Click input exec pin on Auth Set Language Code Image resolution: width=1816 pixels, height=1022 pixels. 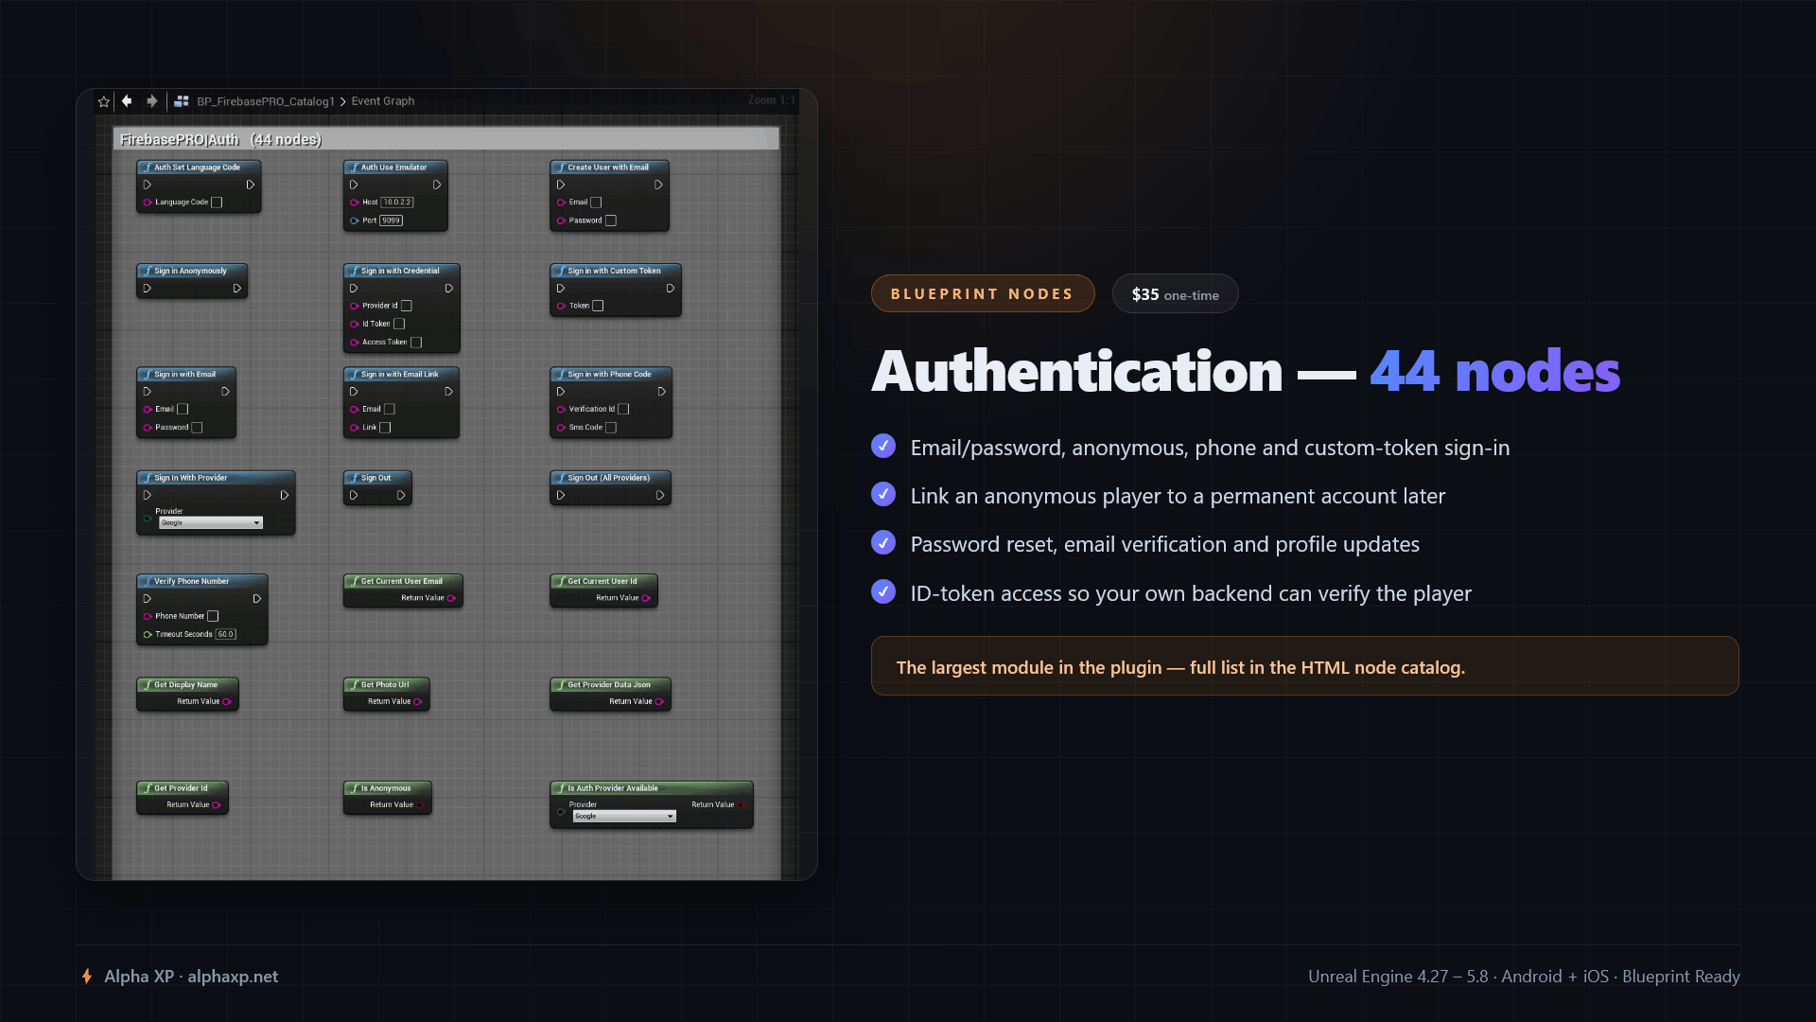[148, 185]
